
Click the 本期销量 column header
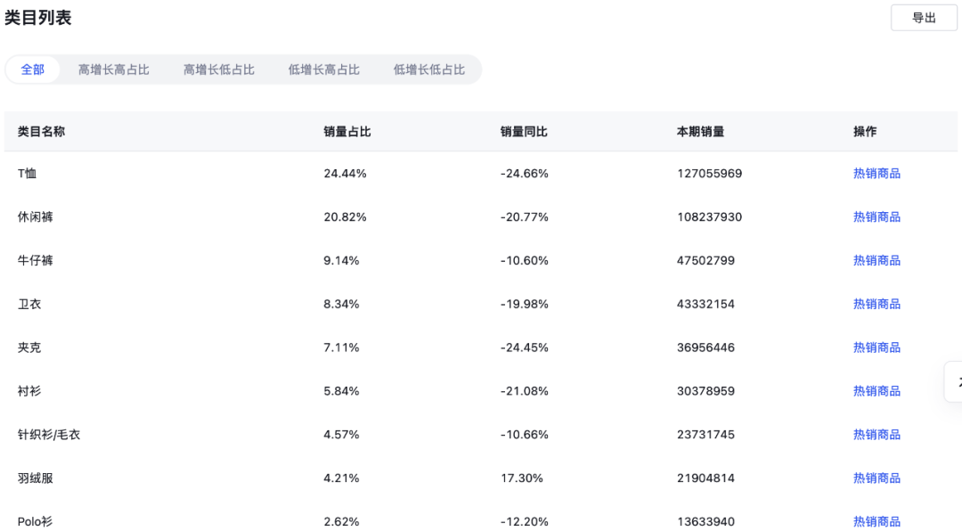[701, 131]
